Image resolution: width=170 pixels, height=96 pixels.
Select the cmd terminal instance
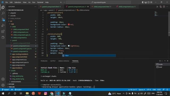163,67
